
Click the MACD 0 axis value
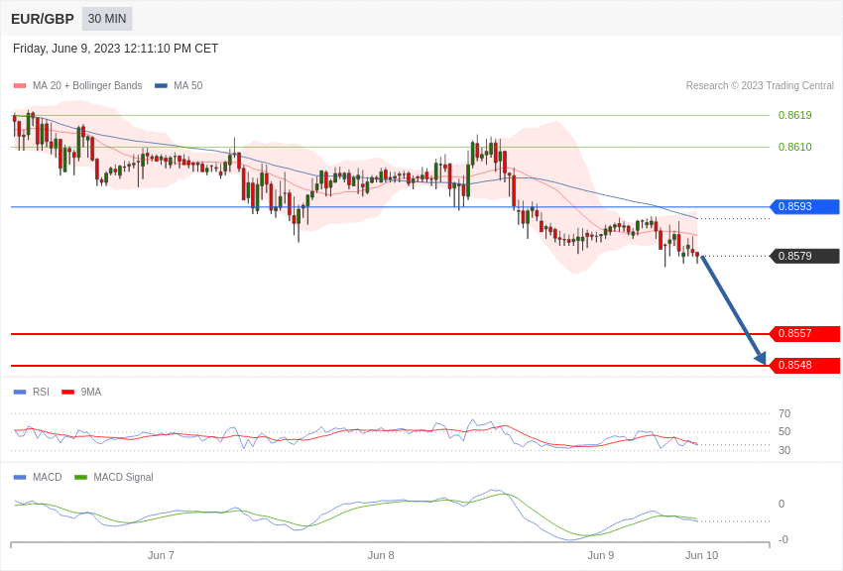[782, 504]
